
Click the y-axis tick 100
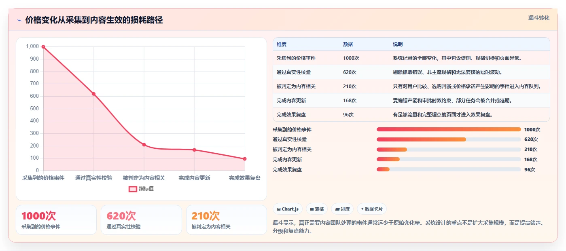click(34, 158)
